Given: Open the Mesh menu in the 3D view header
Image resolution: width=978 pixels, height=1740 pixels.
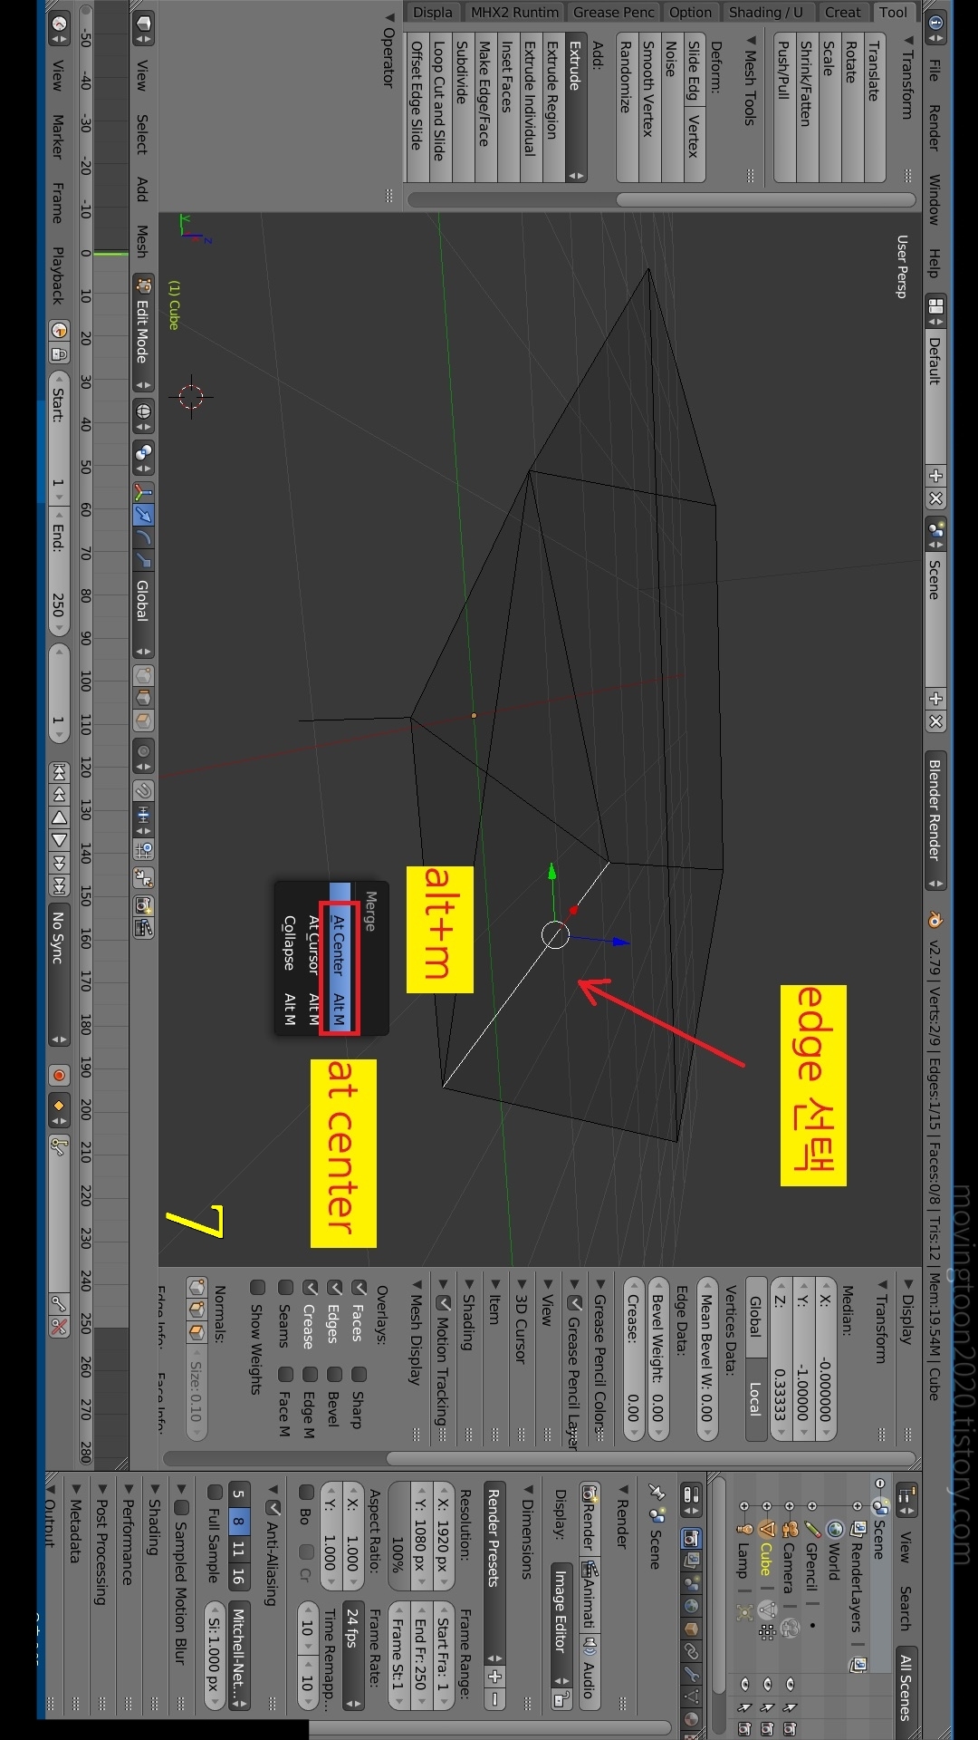Looking at the screenshot, I should [142, 241].
